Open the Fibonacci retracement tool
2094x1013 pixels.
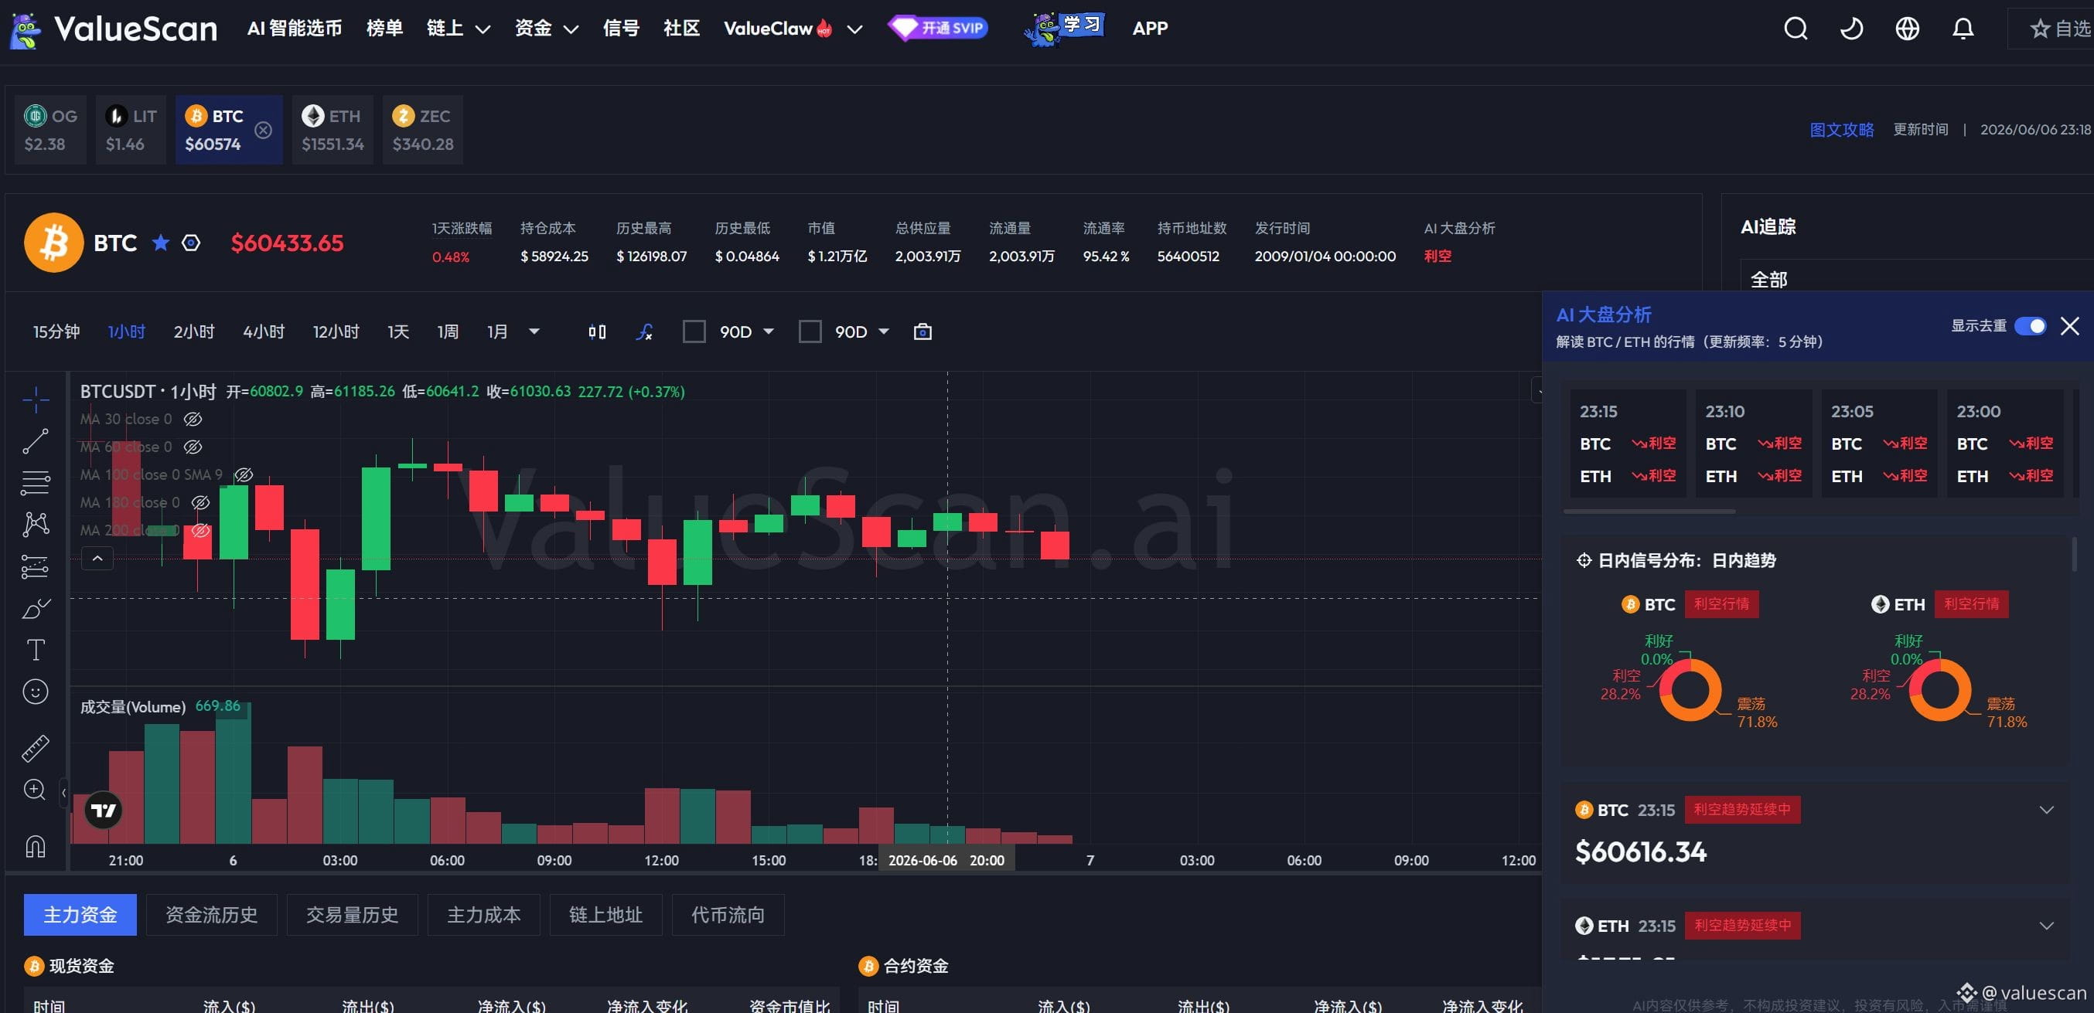[x=35, y=482]
